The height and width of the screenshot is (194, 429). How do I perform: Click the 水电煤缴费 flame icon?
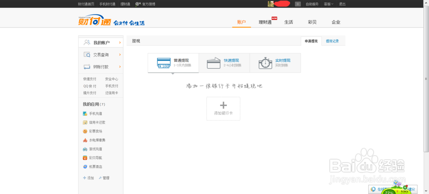pyautogui.click(x=85, y=140)
